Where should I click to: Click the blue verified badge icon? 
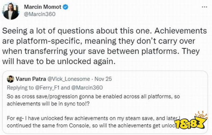click(66, 7)
